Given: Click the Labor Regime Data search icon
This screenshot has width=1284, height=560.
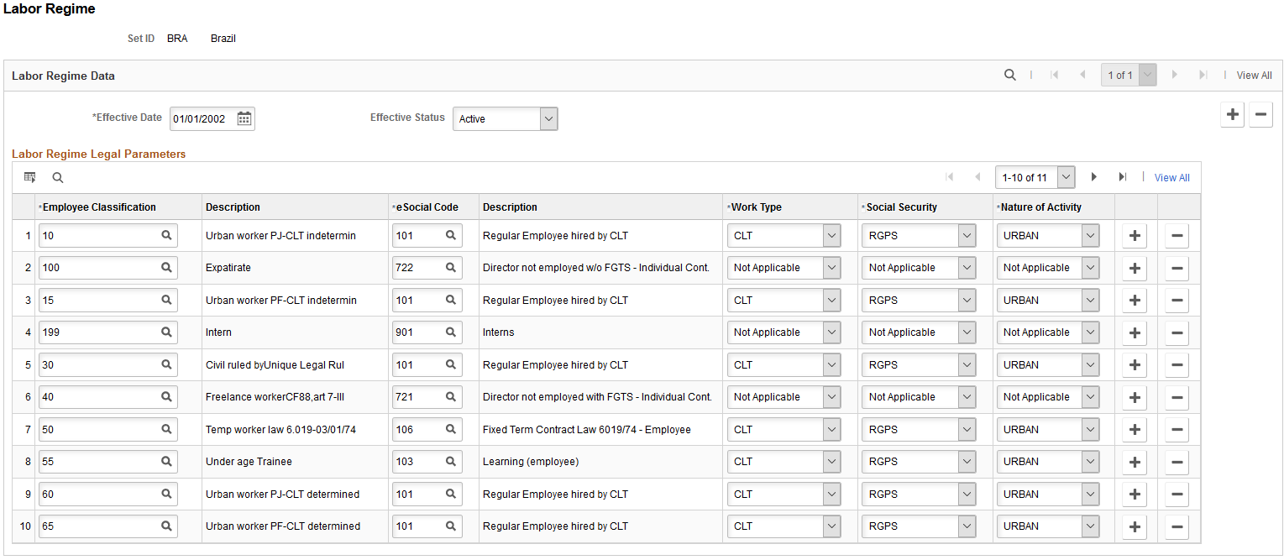Looking at the screenshot, I should tap(1010, 75).
